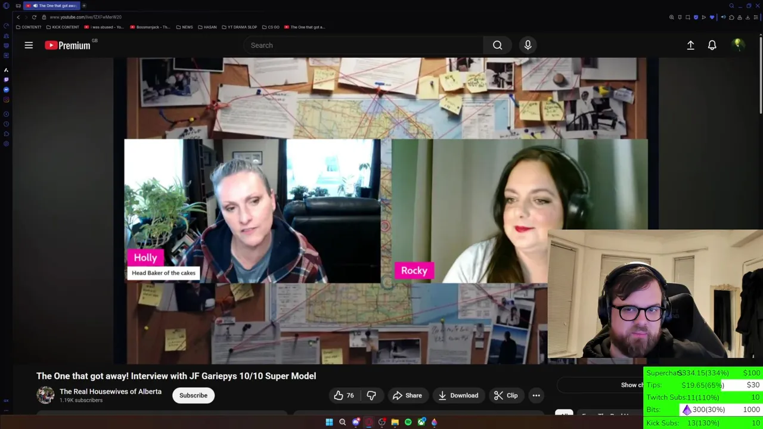Toggle the ad blocker shield
Image resolution: width=763 pixels, height=429 pixels.
pos(696,17)
